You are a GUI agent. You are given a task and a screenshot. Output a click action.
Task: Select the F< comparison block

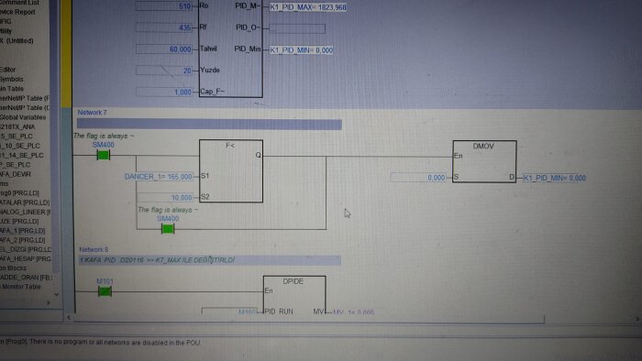pyautogui.click(x=231, y=171)
